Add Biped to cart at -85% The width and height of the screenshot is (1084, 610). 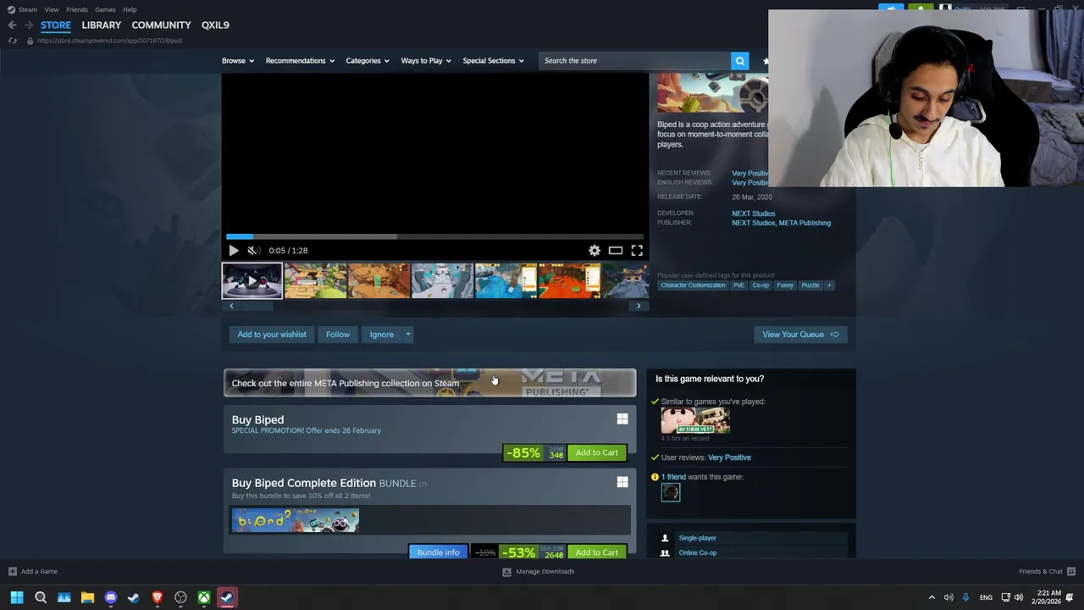pos(597,452)
